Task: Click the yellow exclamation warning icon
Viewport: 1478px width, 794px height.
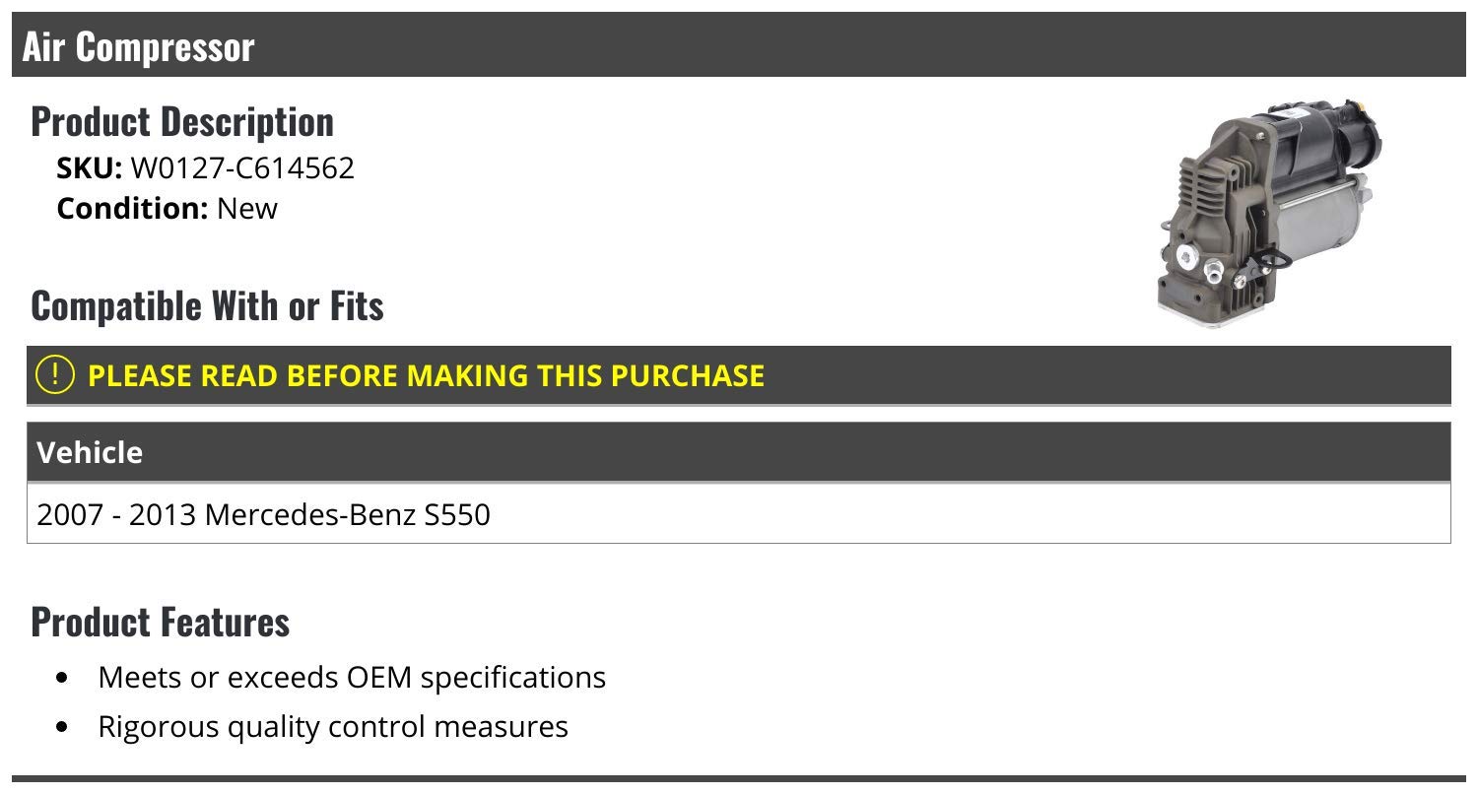Action: point(55,375)
